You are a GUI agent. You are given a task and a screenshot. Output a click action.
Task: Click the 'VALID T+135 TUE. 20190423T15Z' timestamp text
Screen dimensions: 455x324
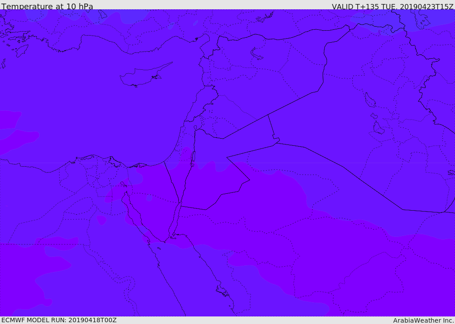393,6
